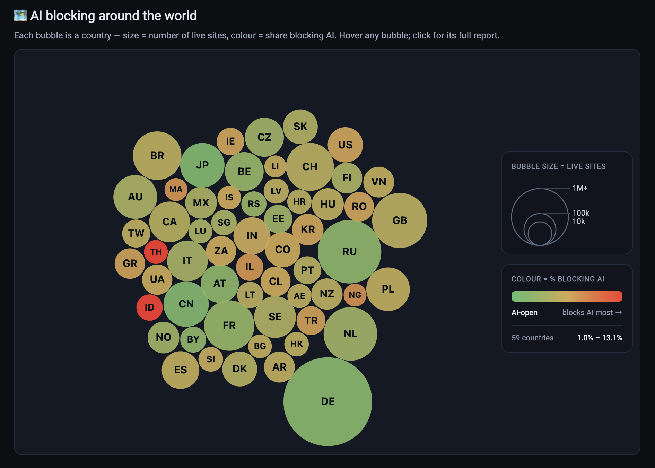This screenshot has height=468, width=655.
Task: Click the ZA country bubble
Action: [221, 251]
